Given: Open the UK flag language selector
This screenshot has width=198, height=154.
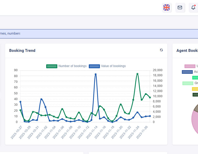Looking at the screenshot, I should (167, 7).
